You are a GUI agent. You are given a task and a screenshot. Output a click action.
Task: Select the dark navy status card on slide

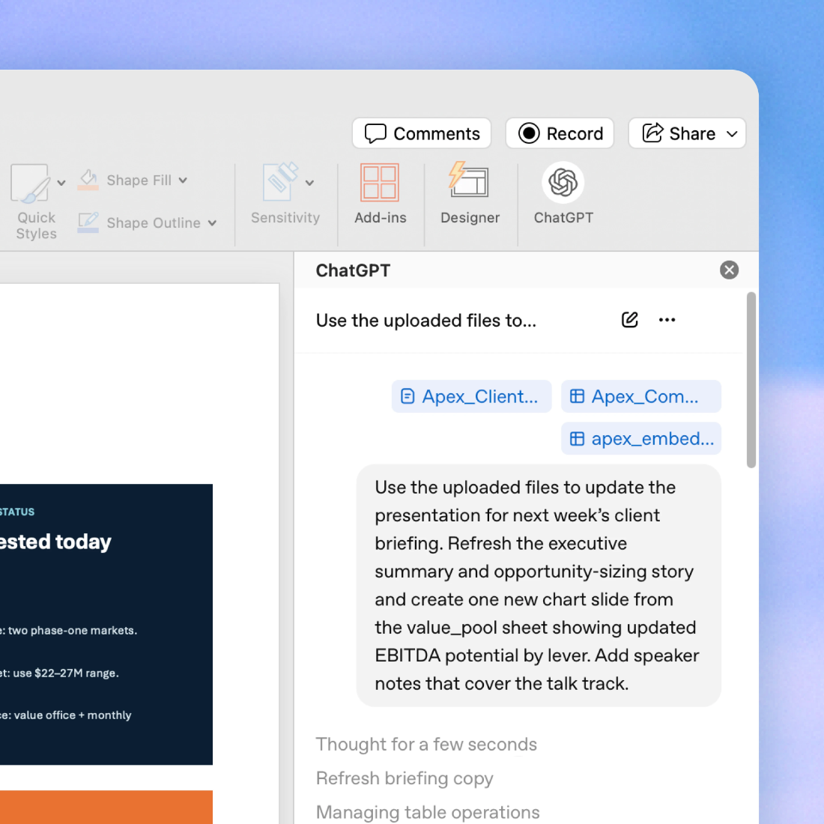106,624
